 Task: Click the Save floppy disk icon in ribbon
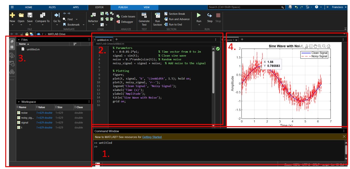coord(30,15)
